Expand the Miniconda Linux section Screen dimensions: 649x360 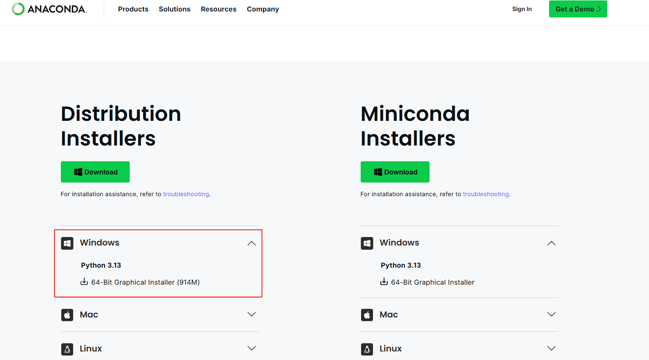click(x=552, y=349)
